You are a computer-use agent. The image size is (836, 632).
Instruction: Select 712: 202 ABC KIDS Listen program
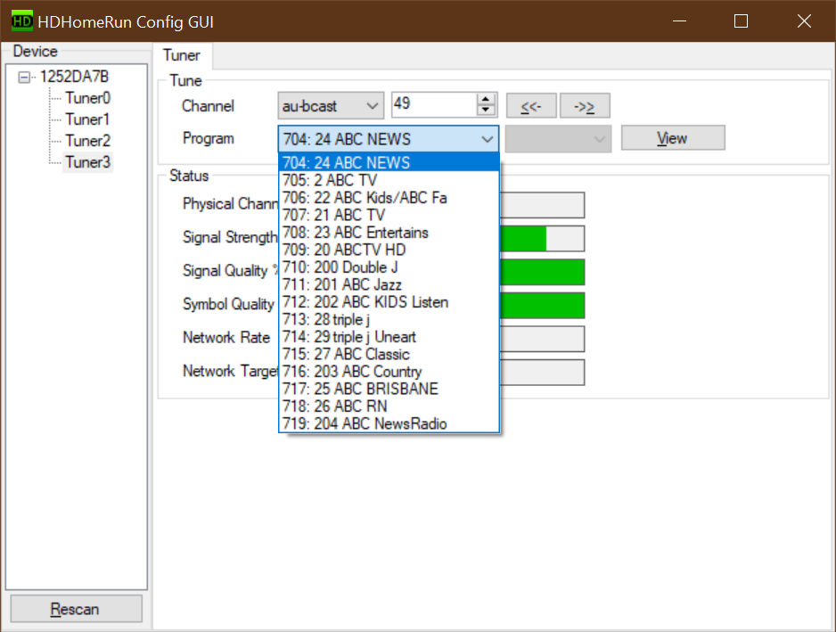pyautogui.click(x=389, y=302)
